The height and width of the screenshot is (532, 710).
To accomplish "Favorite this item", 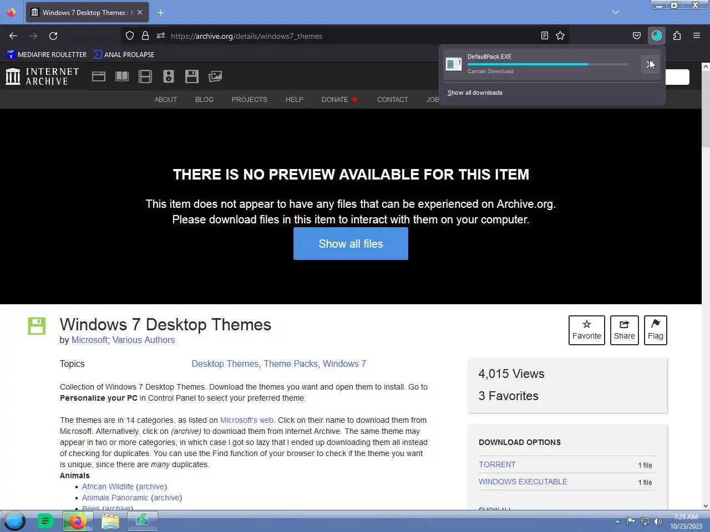I will point(587,330).
